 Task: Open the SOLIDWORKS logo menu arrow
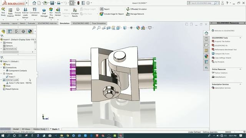[x=27, y=3]
